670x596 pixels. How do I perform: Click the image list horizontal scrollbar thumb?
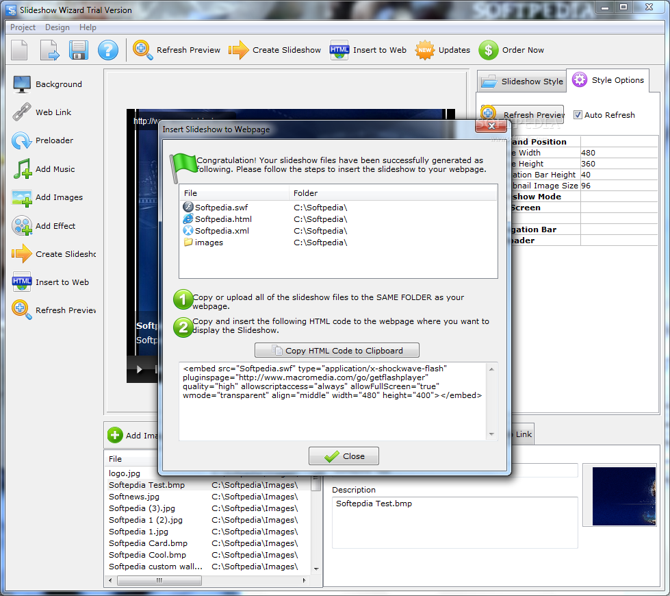point(159,581)
